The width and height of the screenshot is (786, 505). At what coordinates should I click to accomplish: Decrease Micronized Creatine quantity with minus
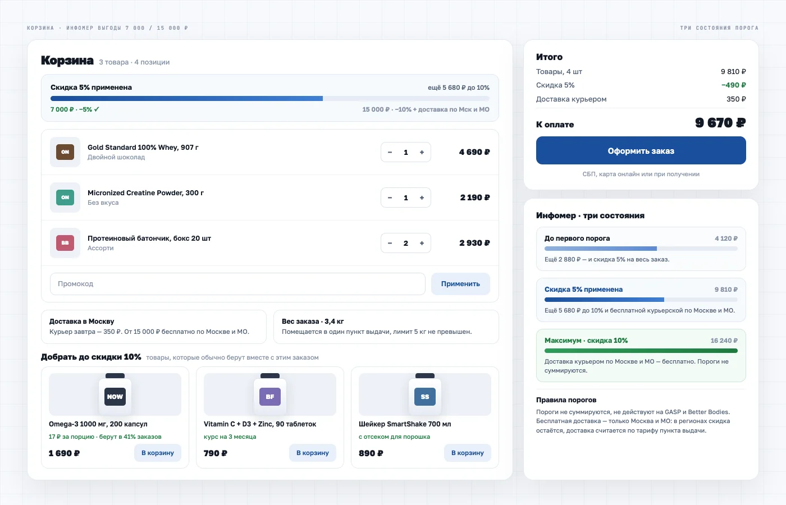[x=390, y=198]
